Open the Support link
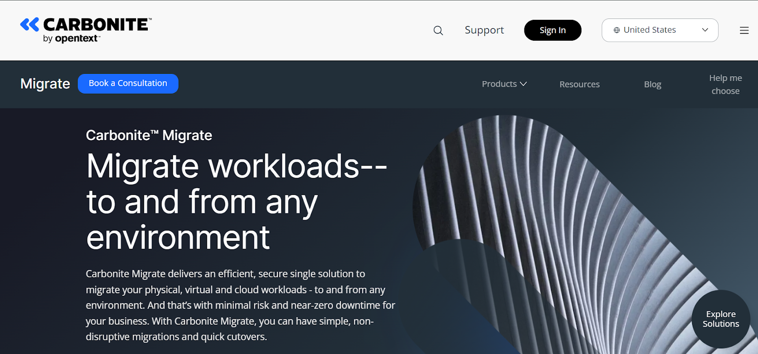758x354 pixels. tap(484, 30)
